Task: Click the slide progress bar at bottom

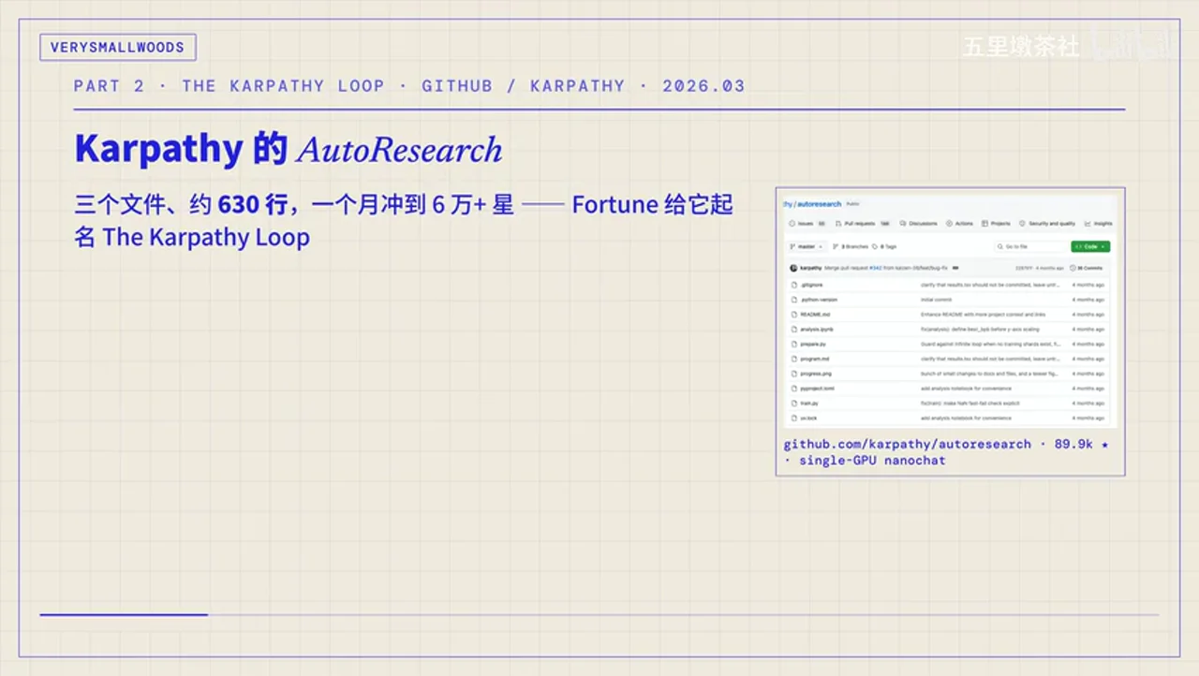Action: pos(599,614)
